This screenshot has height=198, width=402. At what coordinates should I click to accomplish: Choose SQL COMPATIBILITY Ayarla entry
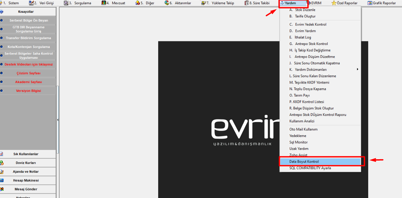320,168
